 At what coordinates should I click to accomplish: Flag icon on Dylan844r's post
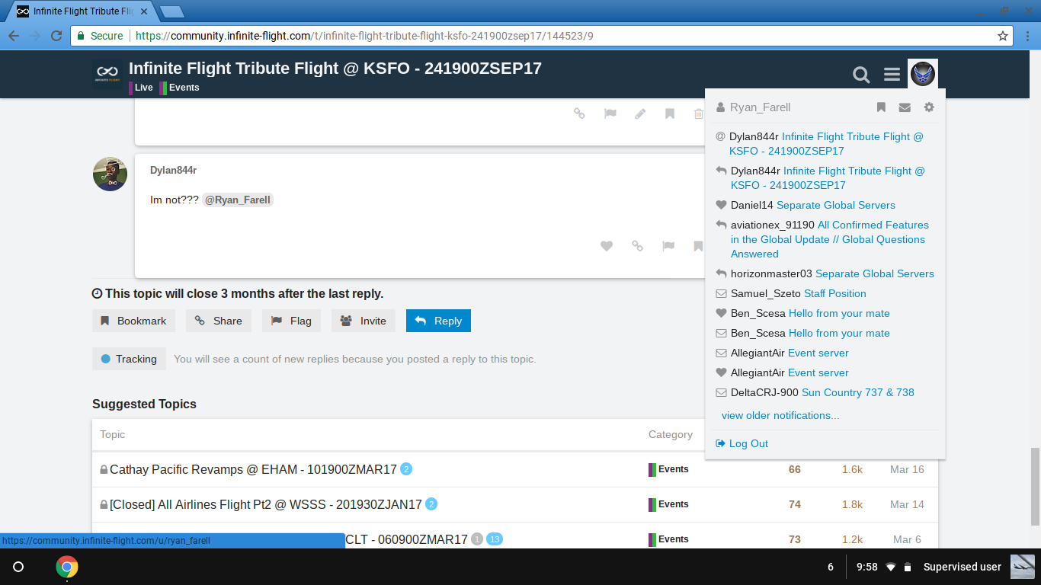[x=668, y=246]
